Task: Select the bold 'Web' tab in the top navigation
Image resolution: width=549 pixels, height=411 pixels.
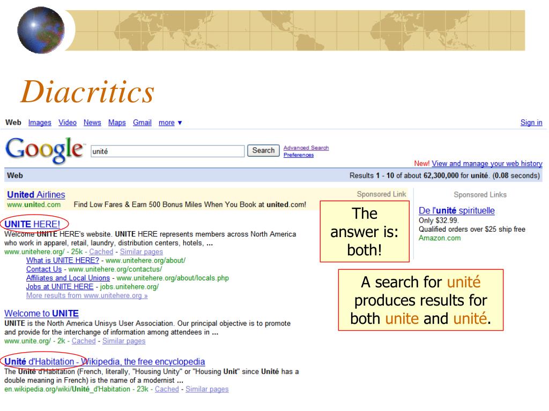Action: (13, 123)
